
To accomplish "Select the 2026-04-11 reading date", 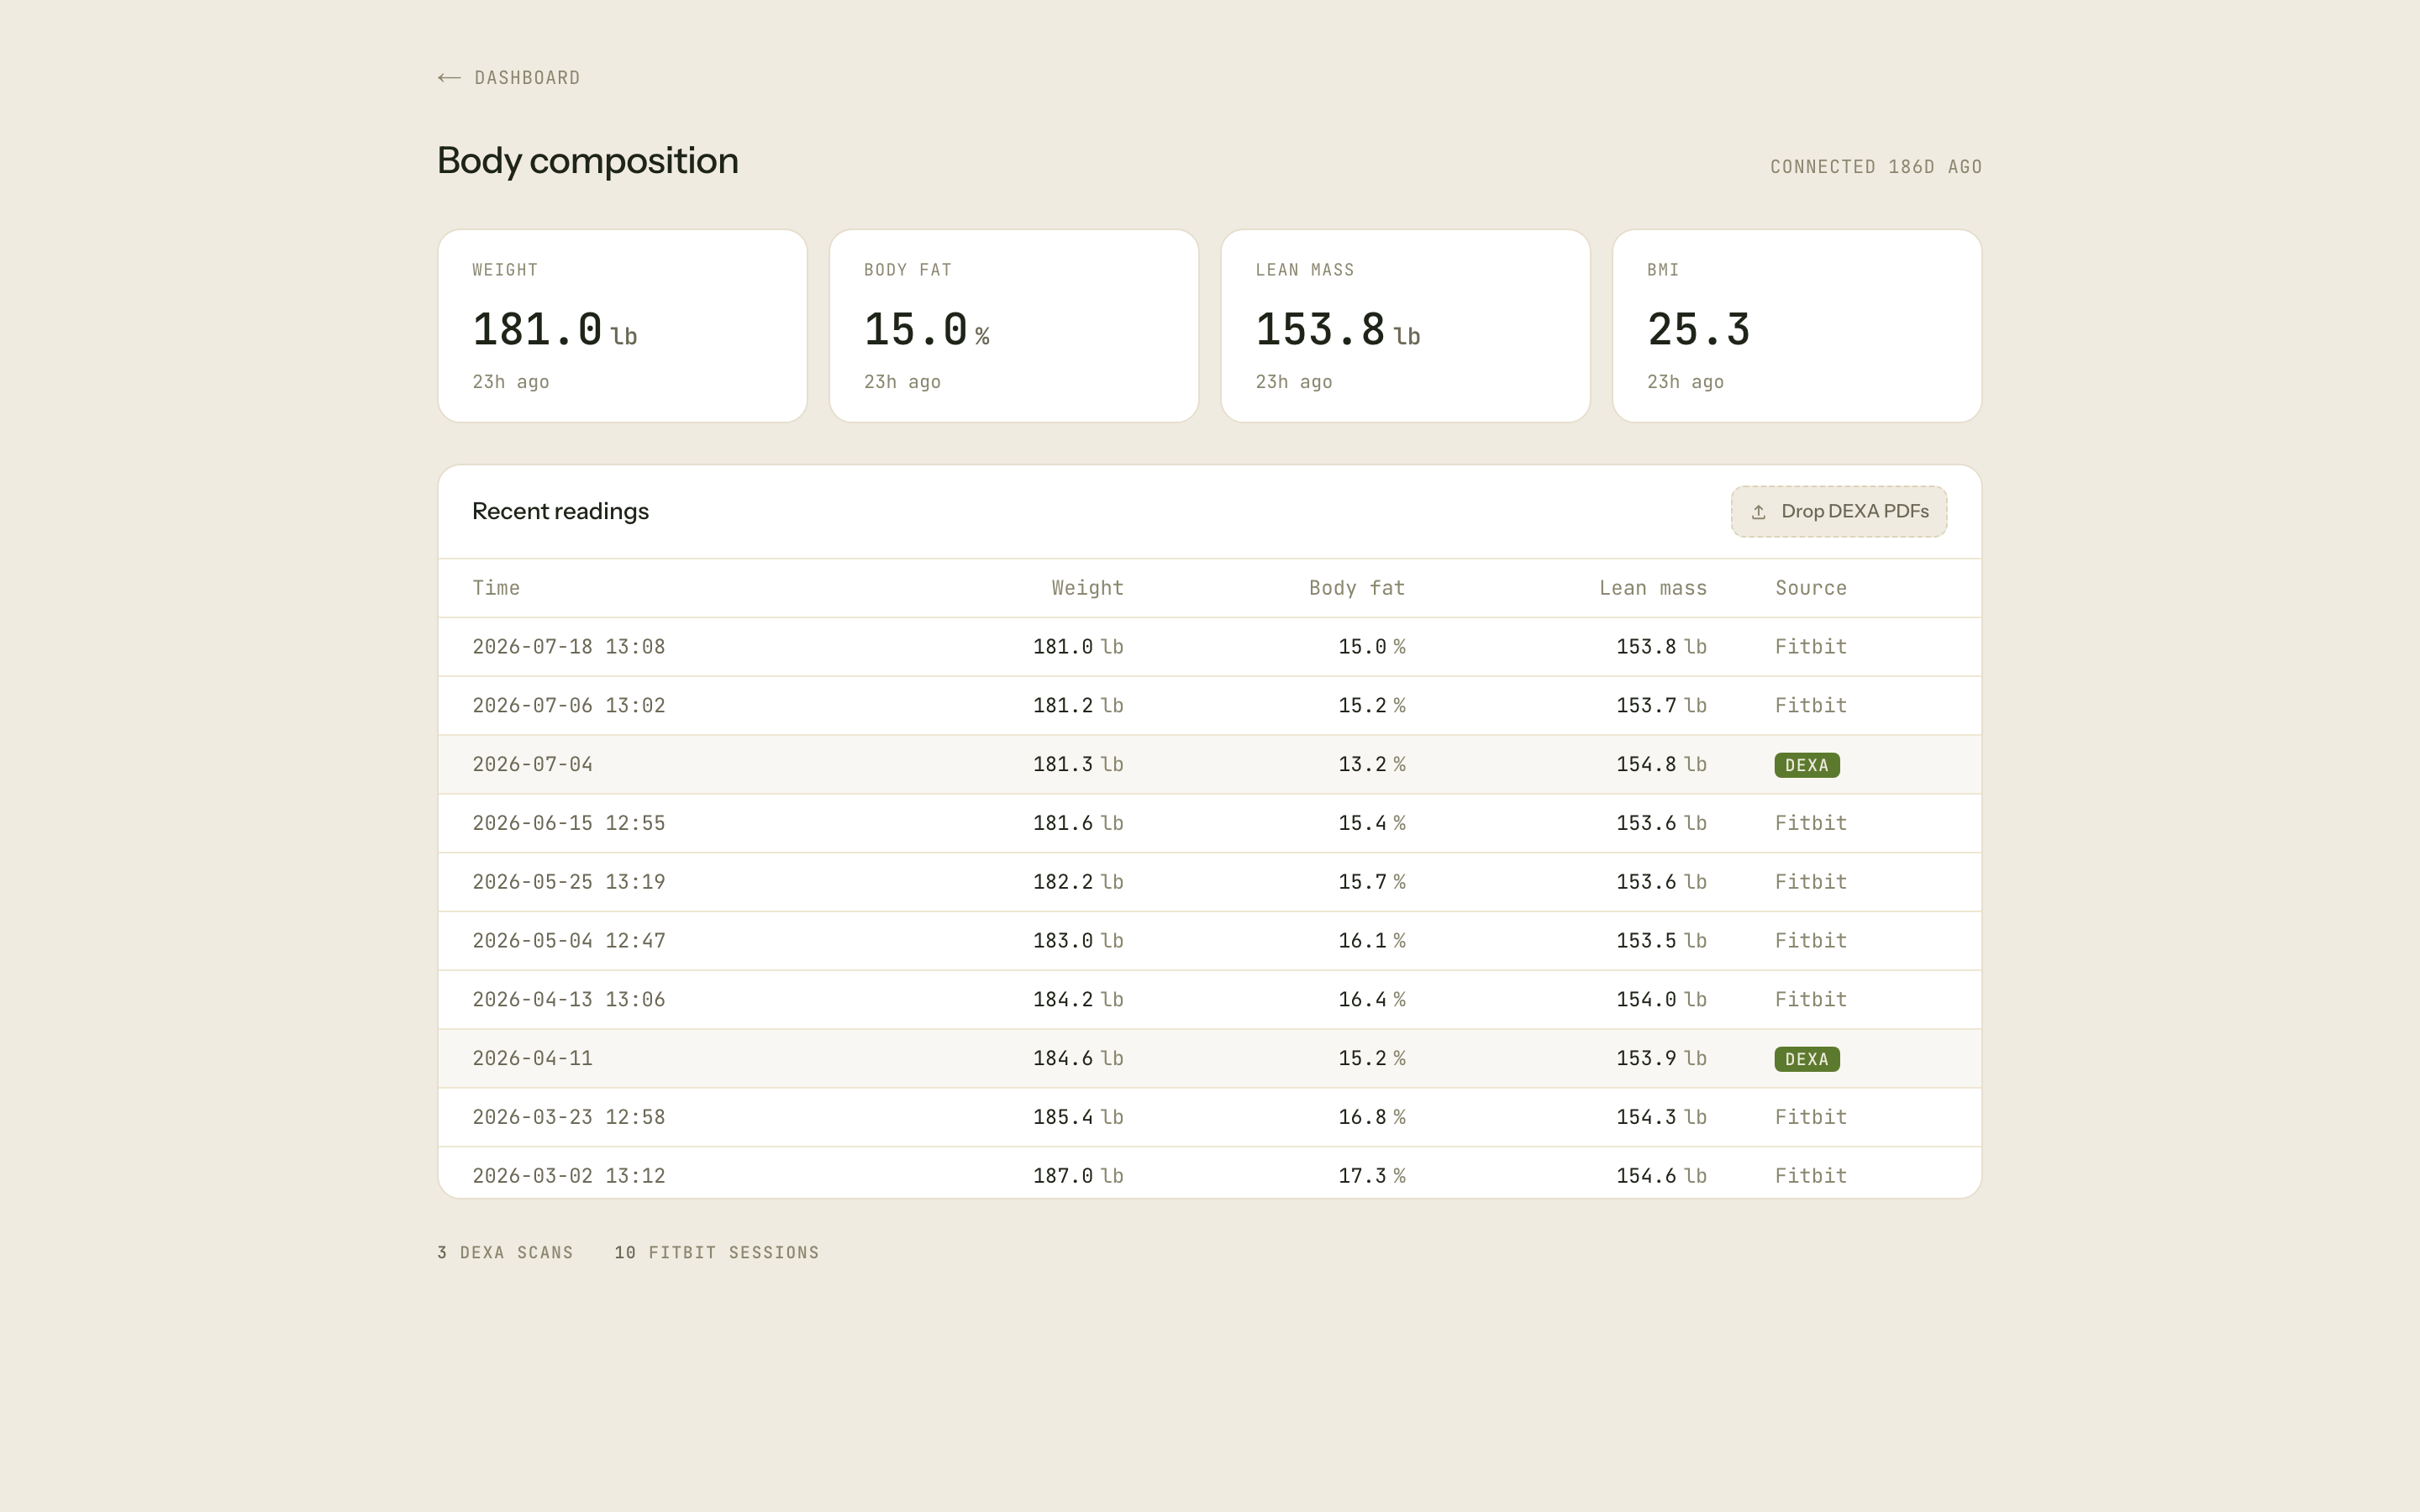I will point(532,1059).
